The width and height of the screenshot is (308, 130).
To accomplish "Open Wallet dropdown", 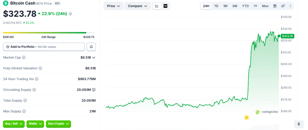I will tap(35, 124).
